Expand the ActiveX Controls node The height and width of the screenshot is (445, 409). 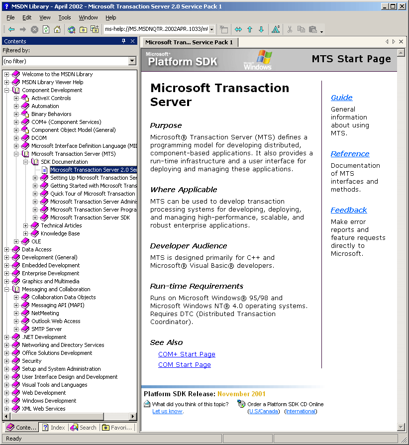(16, 98)
